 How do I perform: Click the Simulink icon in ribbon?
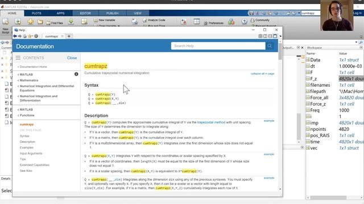coord(184,22)
